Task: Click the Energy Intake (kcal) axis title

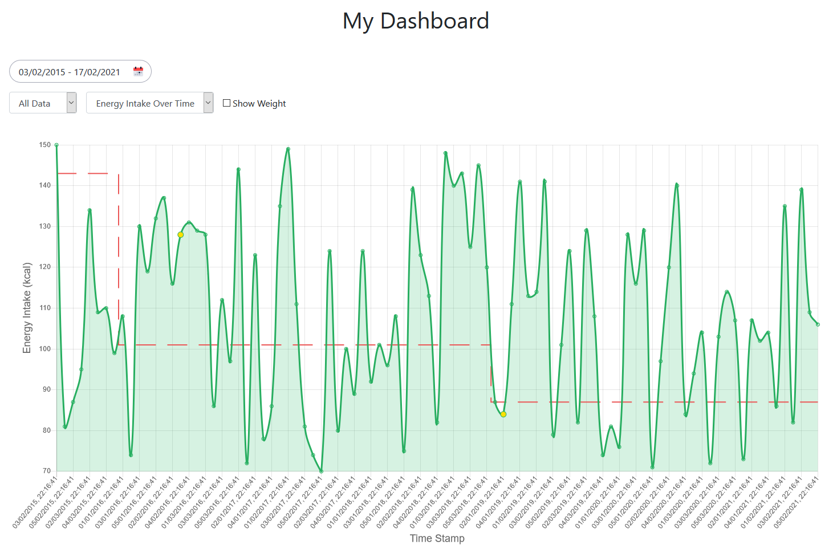Action: click(27, 308)
